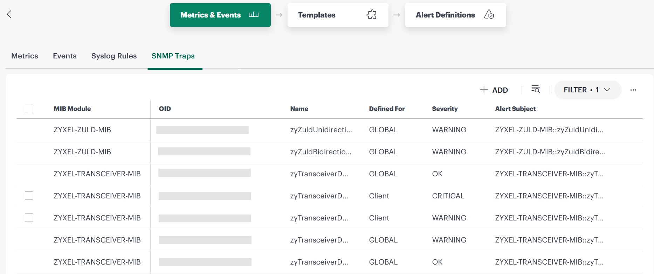Image resolution: width=654 pixels, height=274 pixels.
Task: Switch to the Metrics tab
Action: pos(25,56)
